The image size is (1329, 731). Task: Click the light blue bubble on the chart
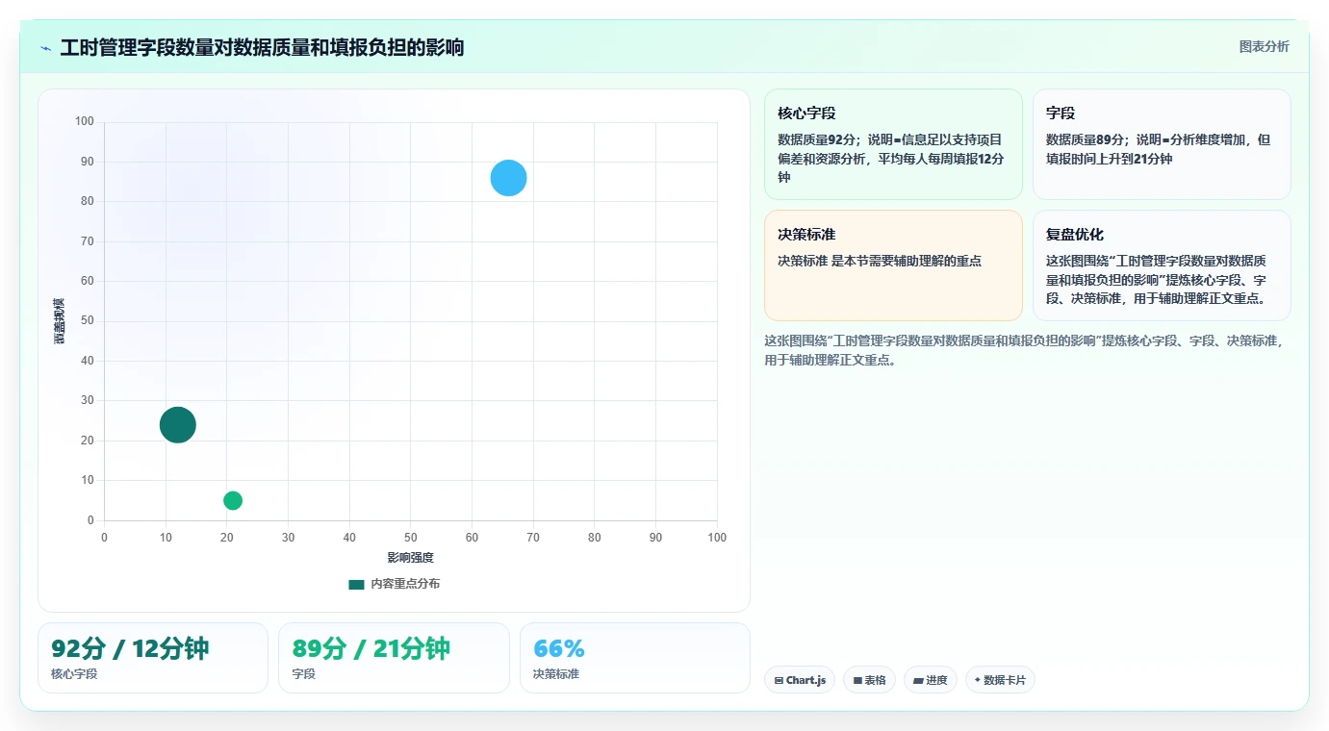508,178
